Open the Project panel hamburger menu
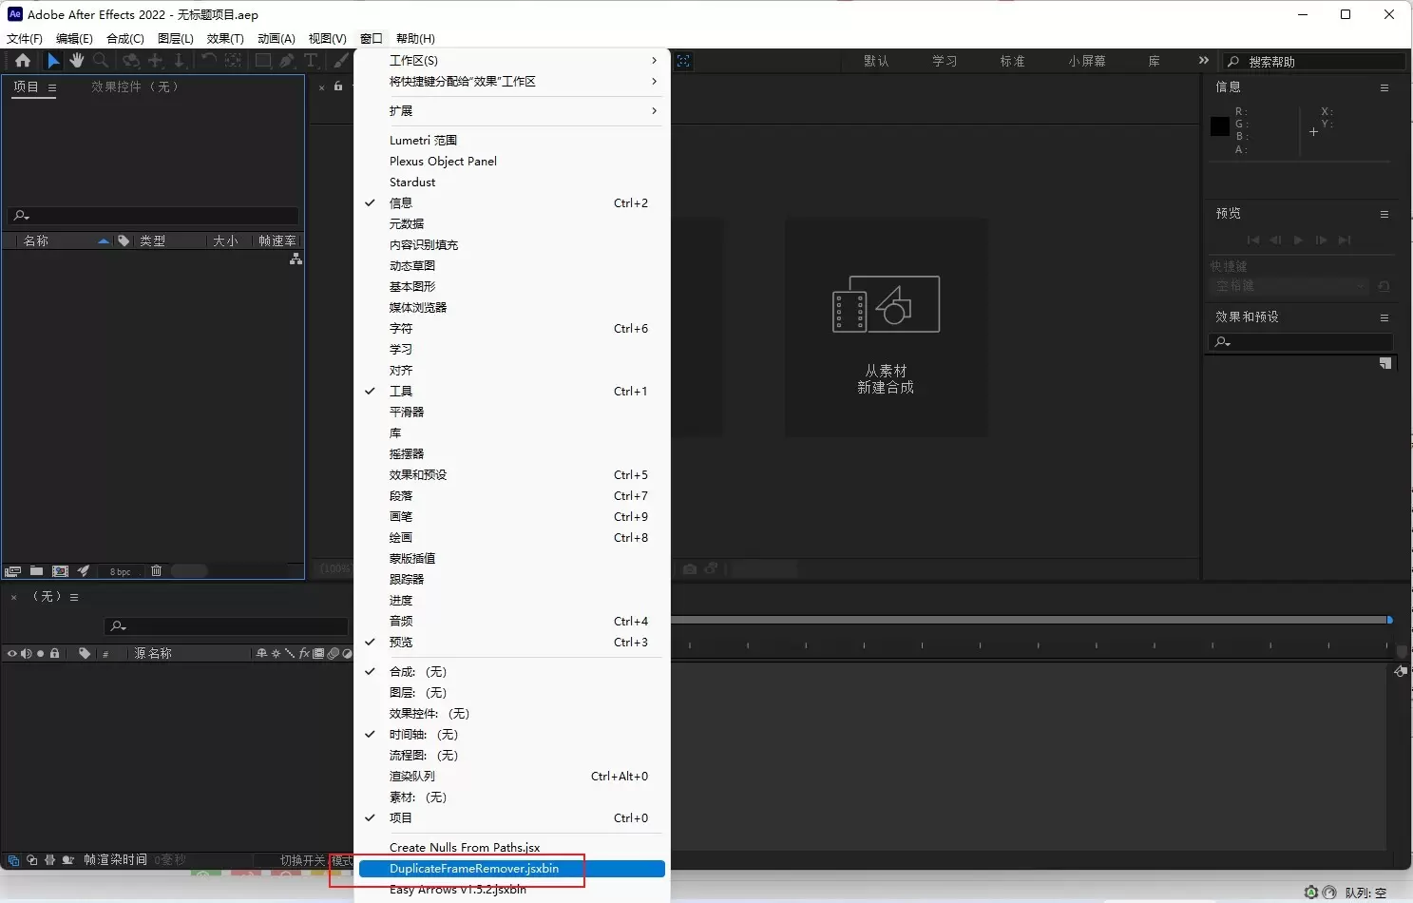The image size is (1413, 903). 52,87
